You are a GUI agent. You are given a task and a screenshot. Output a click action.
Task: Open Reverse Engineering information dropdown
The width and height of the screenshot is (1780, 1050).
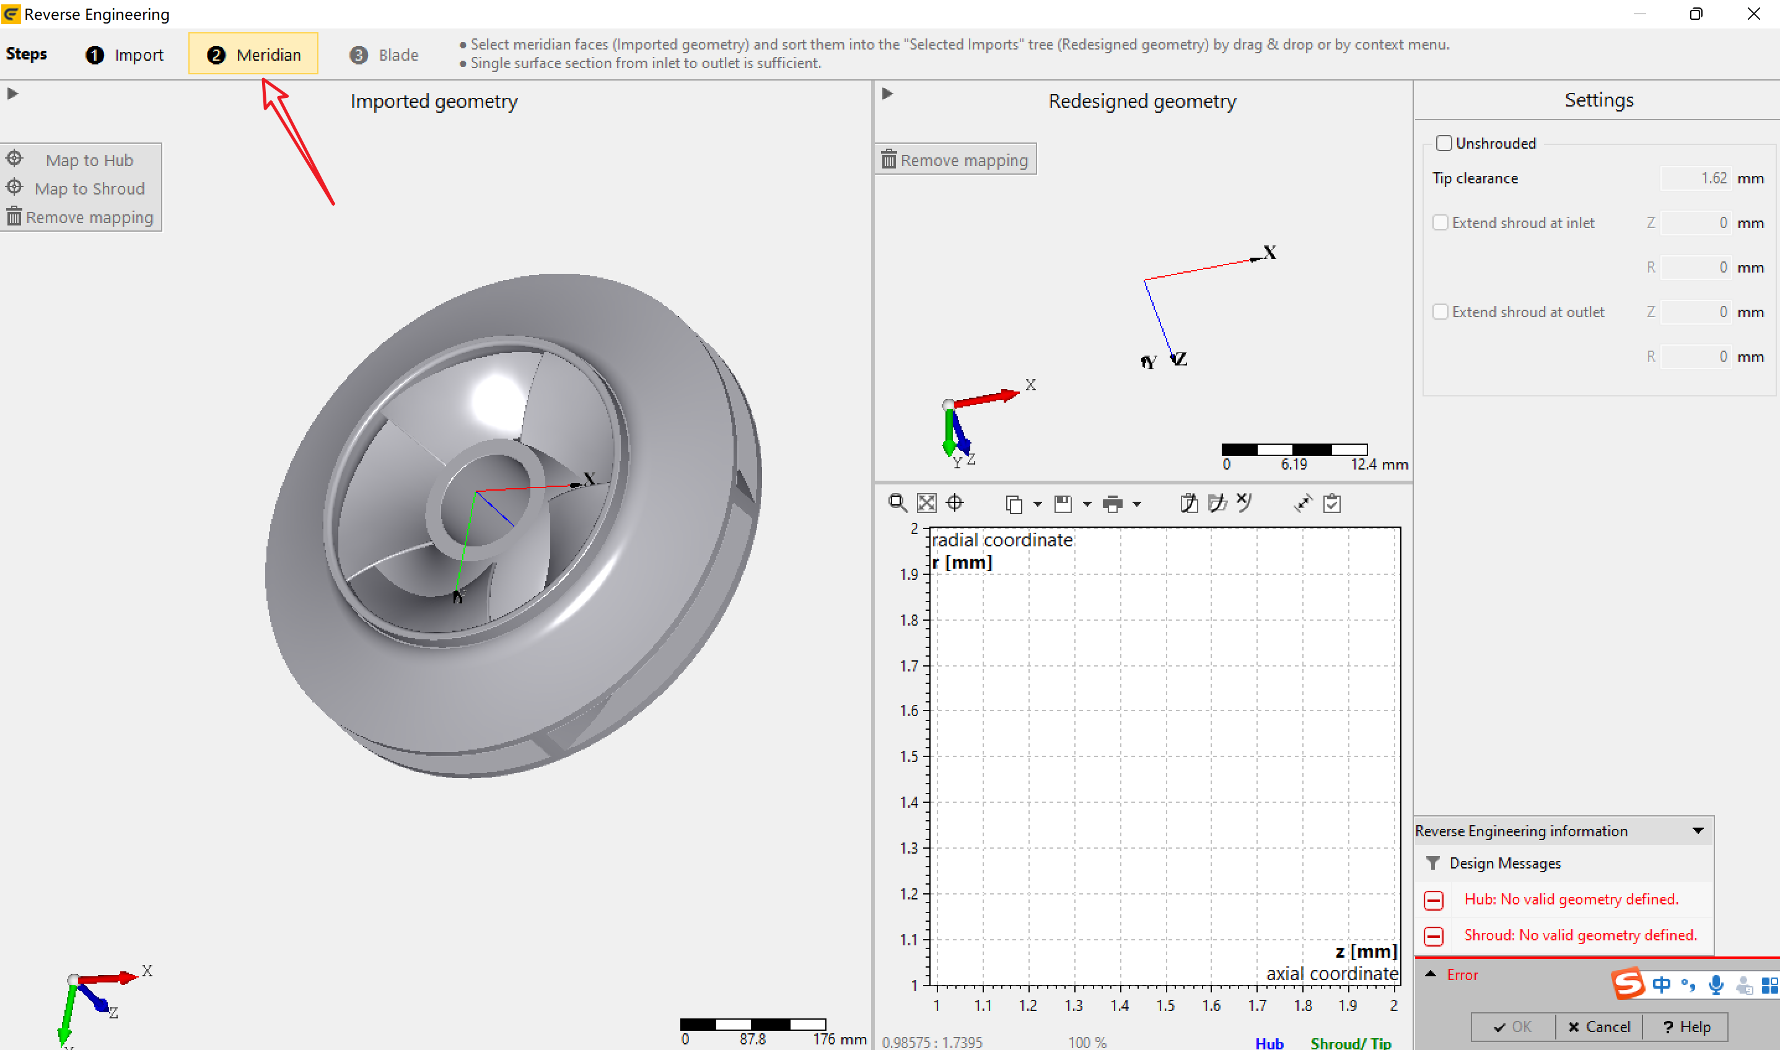point(1697,831)
